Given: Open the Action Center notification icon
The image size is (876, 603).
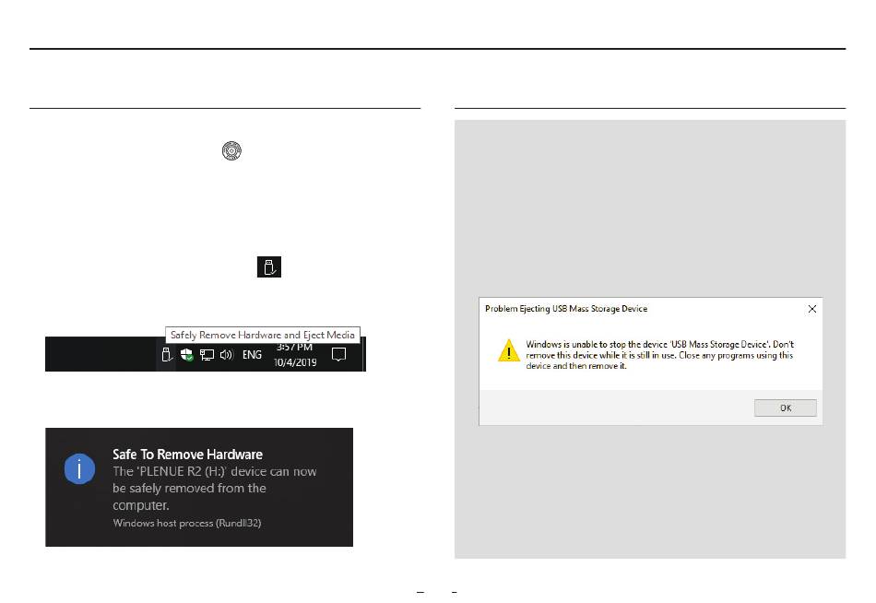Looking at the screenshot, I should point(338,355).
